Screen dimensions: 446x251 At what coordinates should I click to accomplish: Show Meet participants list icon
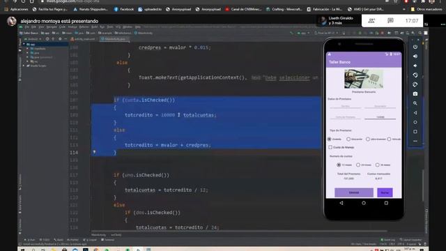[371, 20]
